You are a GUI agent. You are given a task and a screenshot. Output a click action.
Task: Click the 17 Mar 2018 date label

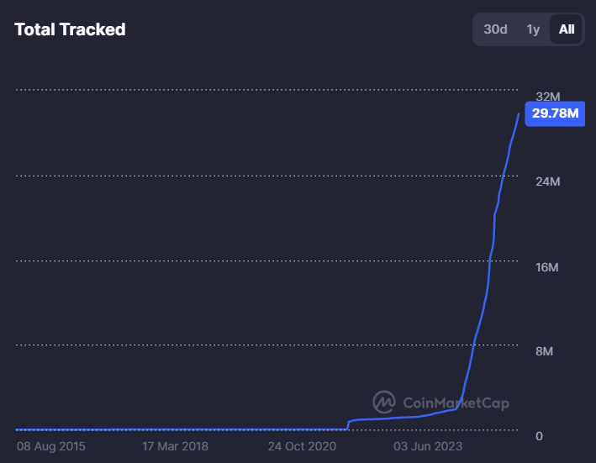click(x=175, y=445)
